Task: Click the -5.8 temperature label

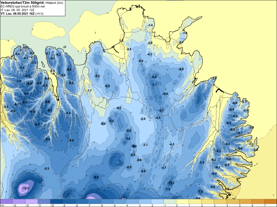Action: pos(202,162)
